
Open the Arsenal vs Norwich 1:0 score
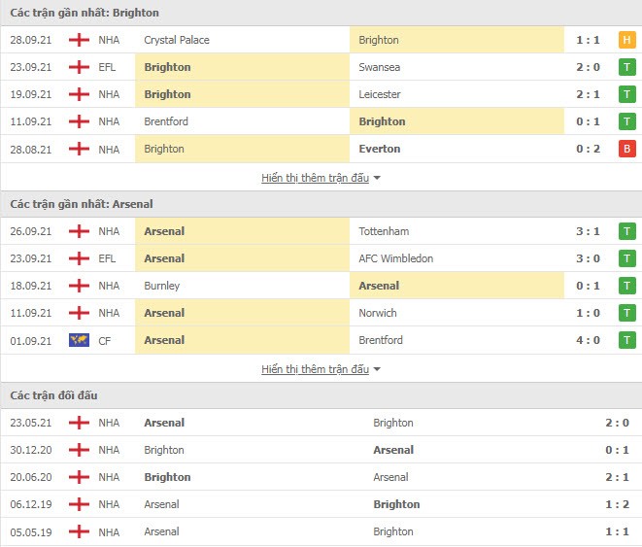coord(588,313)
